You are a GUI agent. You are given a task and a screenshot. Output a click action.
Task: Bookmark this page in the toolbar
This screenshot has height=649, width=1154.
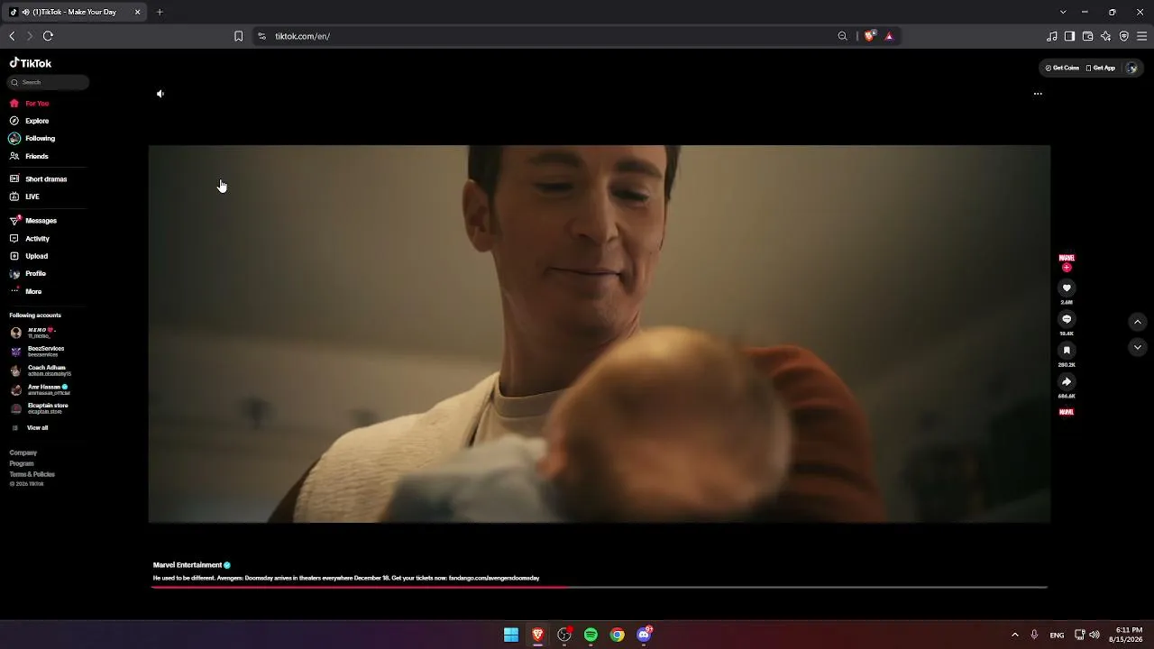238,36
